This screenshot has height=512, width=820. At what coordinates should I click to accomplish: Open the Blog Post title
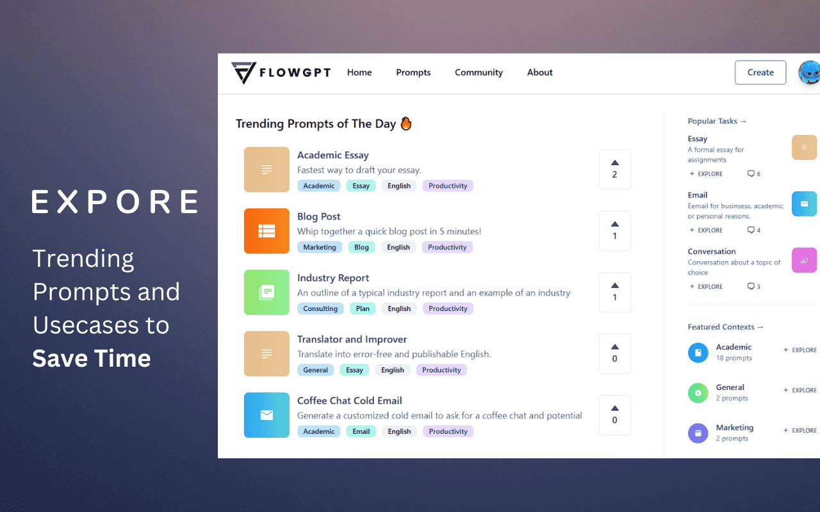pyautogui.click(x=319, y=216)
